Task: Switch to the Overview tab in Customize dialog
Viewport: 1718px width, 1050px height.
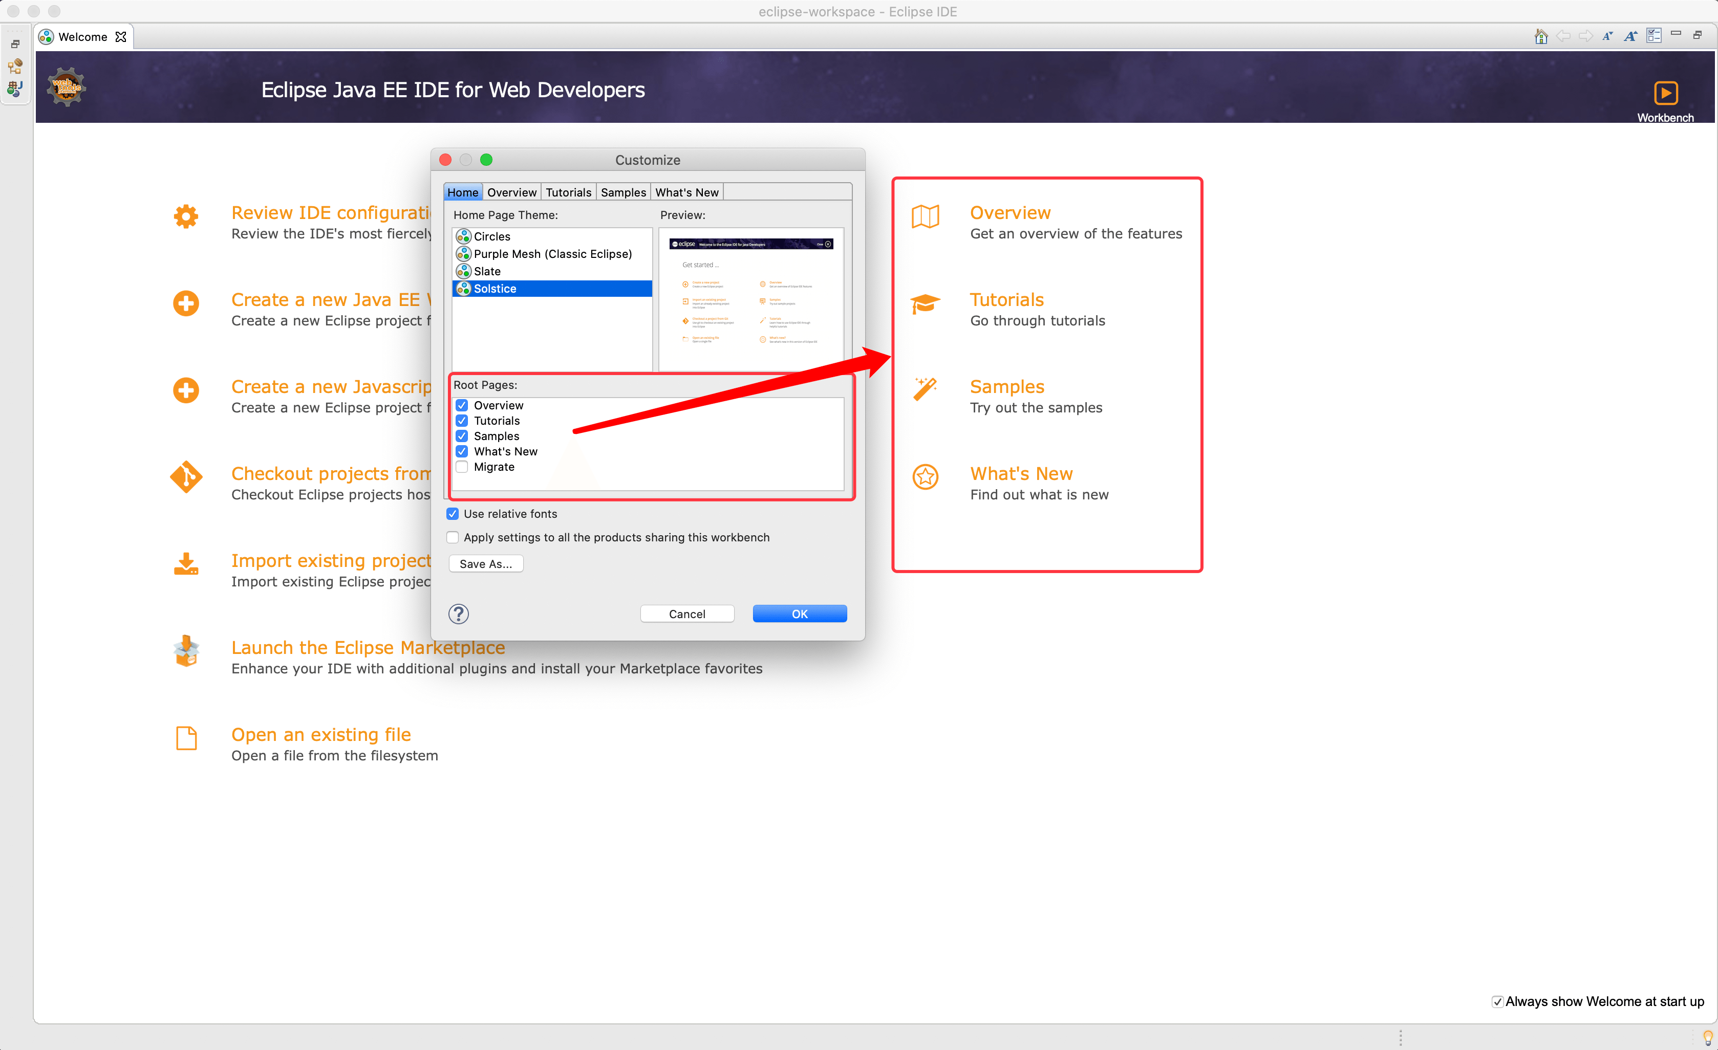Action: tap(512, 192)
